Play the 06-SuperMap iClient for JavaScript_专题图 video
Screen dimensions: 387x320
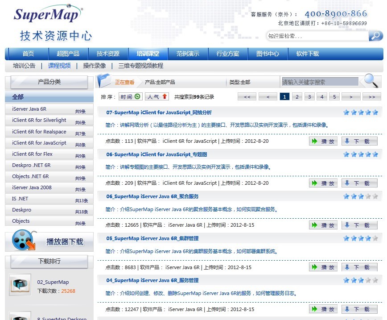[x=323, y=183]
